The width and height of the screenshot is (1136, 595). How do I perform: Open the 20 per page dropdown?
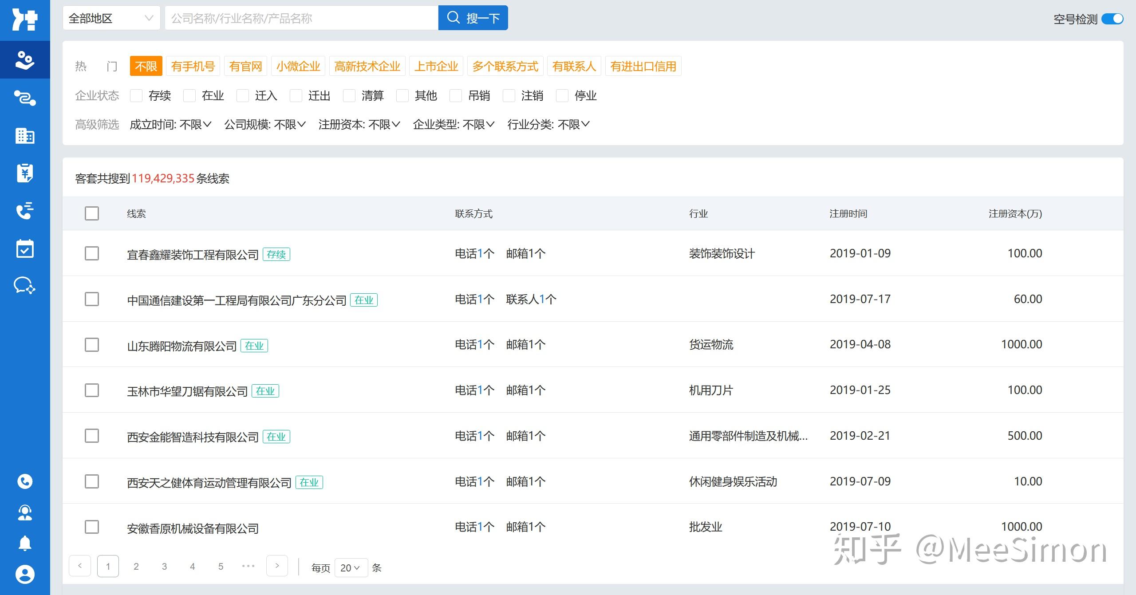pyautogui.click(x=351, y=567)
